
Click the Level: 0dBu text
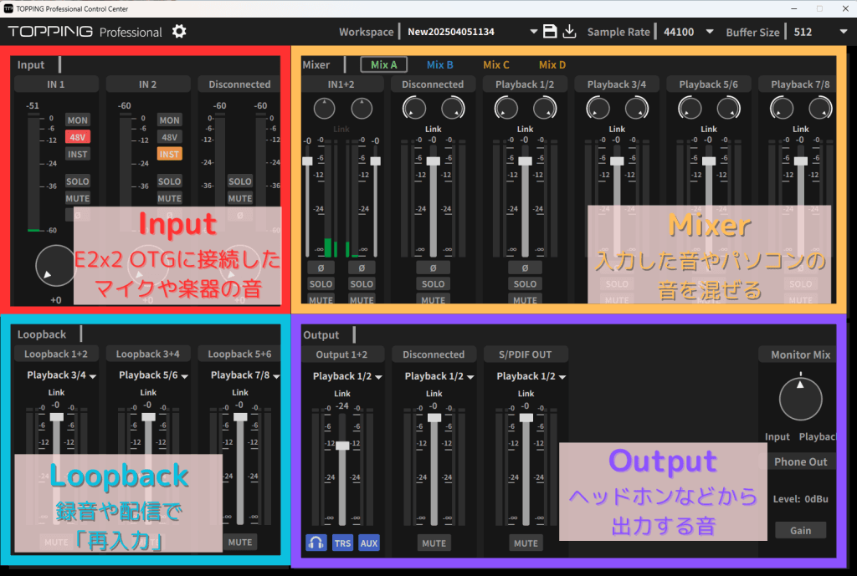[801, 499]
